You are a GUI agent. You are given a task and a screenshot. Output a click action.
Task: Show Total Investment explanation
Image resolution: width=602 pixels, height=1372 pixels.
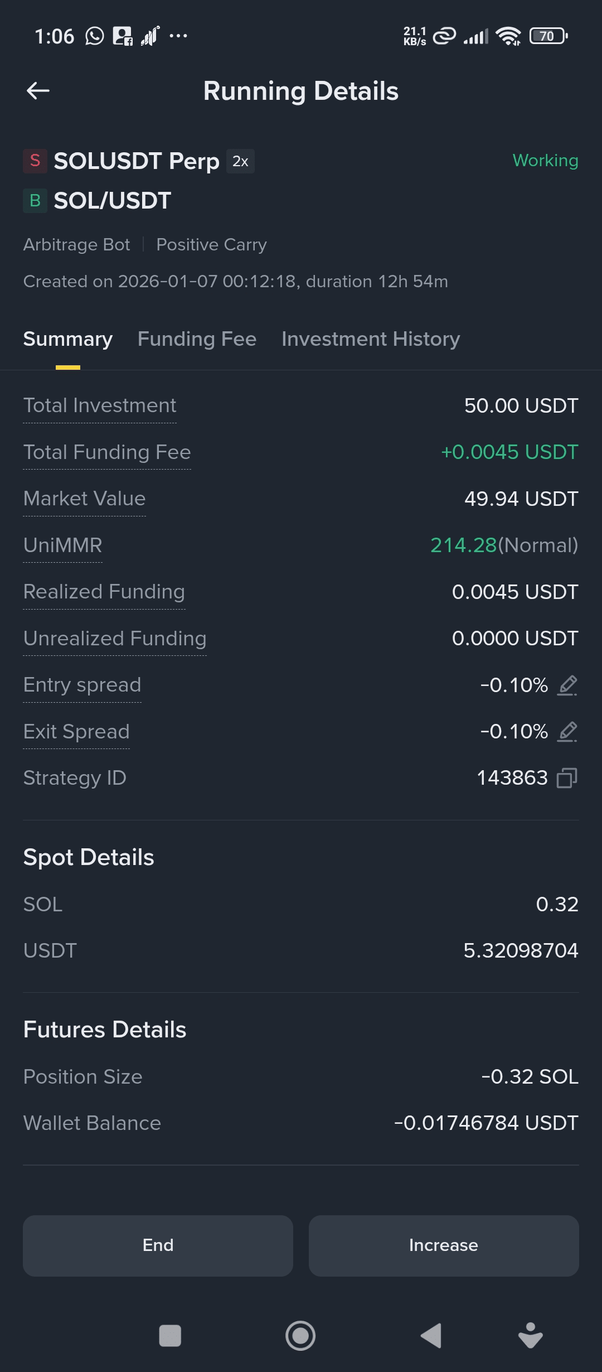[100, 405]
